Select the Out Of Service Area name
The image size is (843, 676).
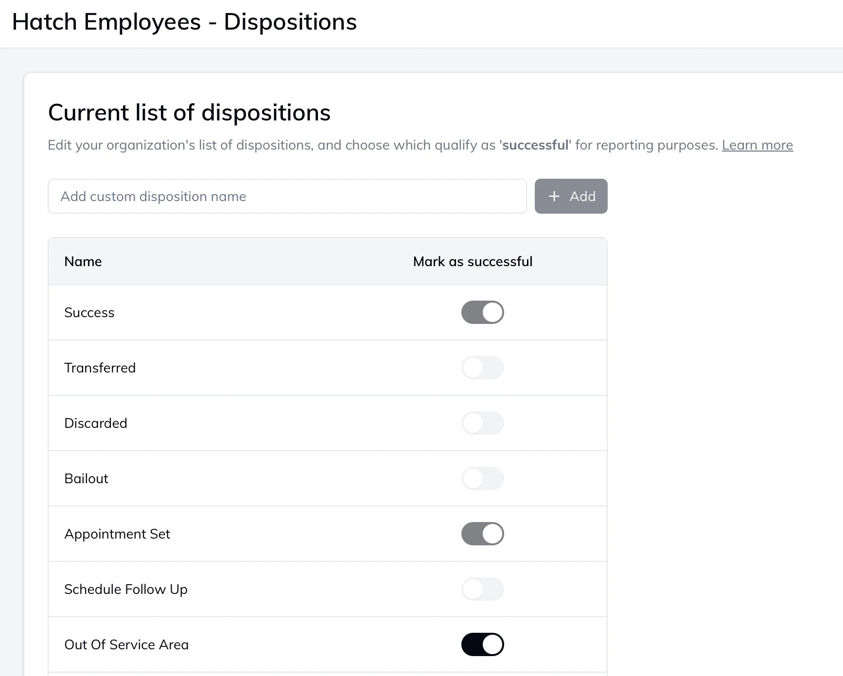(126, 644)
